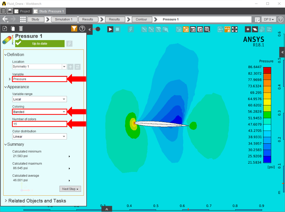Collapse the Definition section
Image resolution: width=285 pixels, height=212 pixels.
point(5,55)
